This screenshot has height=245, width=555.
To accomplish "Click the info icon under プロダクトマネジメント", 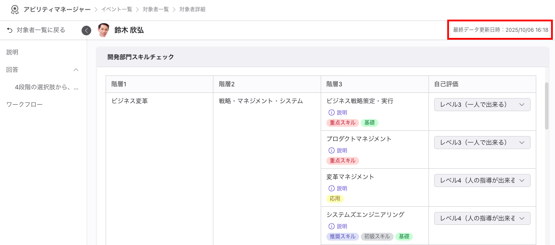I will (x=331, y=150).
